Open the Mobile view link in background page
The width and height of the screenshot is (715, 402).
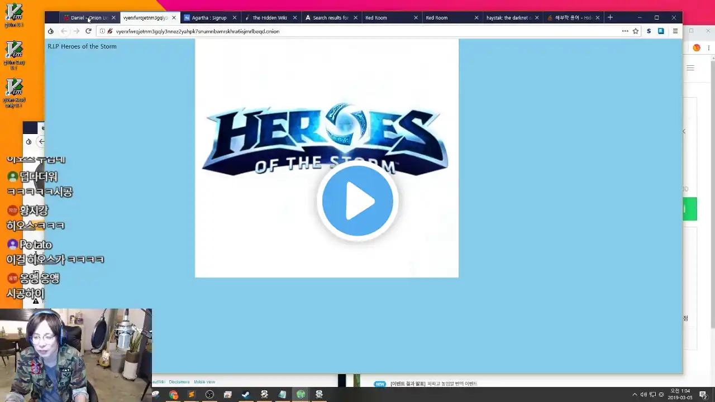pyautogui.click(x=204, y=382)
